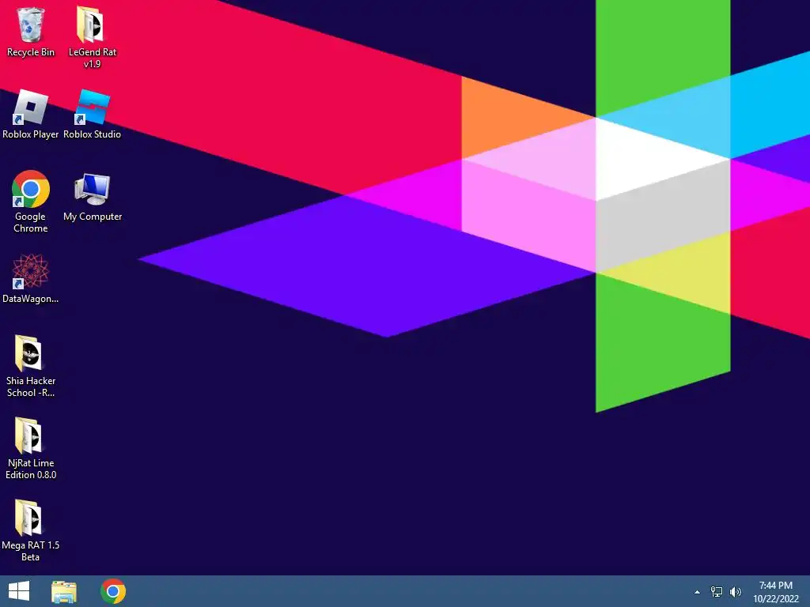Click the "Roblox Player" label text

31,134
